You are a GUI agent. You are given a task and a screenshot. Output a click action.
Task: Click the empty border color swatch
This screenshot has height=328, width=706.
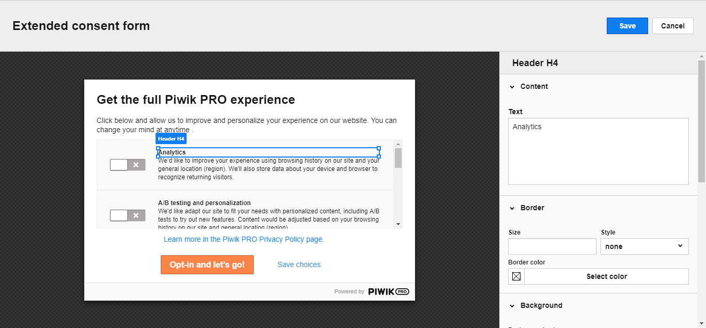click(x=516, y=276)
